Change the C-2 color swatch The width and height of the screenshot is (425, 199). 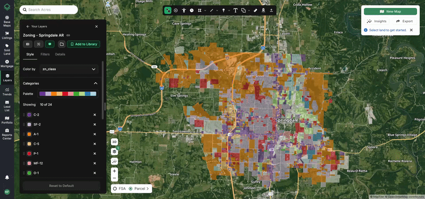29,115
